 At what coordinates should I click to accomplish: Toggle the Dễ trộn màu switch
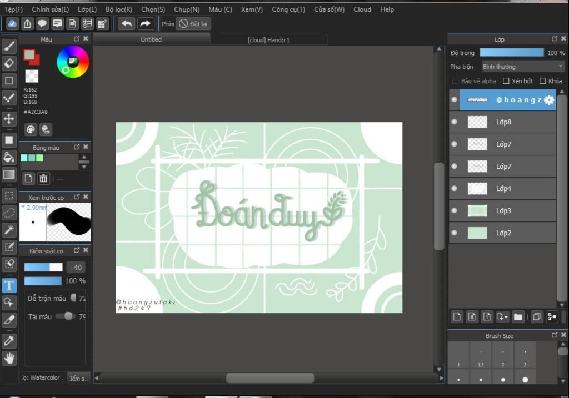74,298
